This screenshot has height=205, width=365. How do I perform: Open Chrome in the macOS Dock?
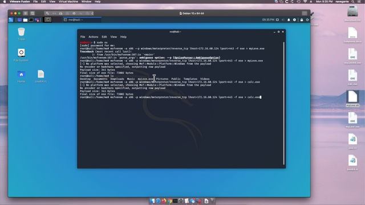click(x=170, y=201)
